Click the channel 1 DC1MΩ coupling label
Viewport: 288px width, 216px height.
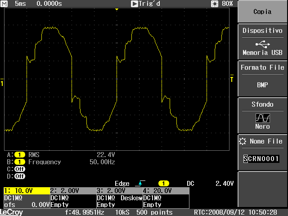13,198
